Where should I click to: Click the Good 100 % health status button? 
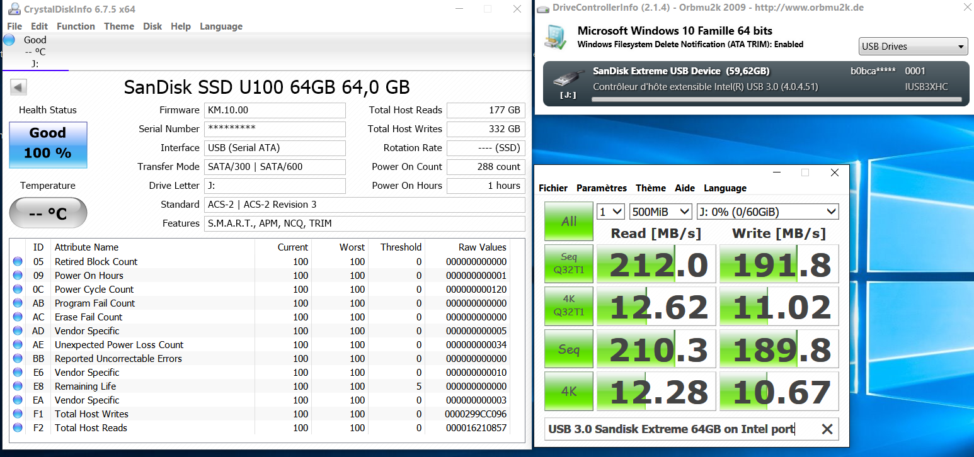click(48, 145)
